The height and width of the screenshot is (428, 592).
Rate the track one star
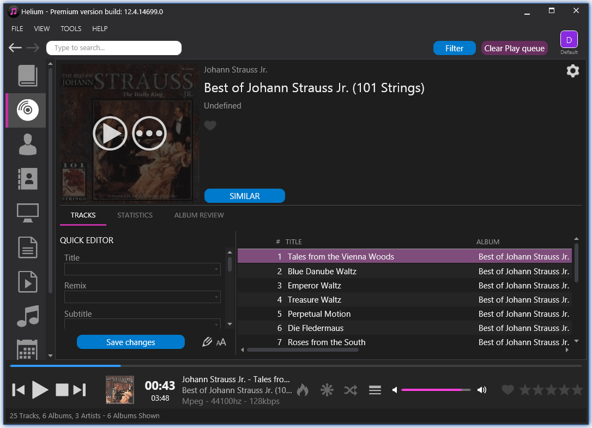[525, 389]
